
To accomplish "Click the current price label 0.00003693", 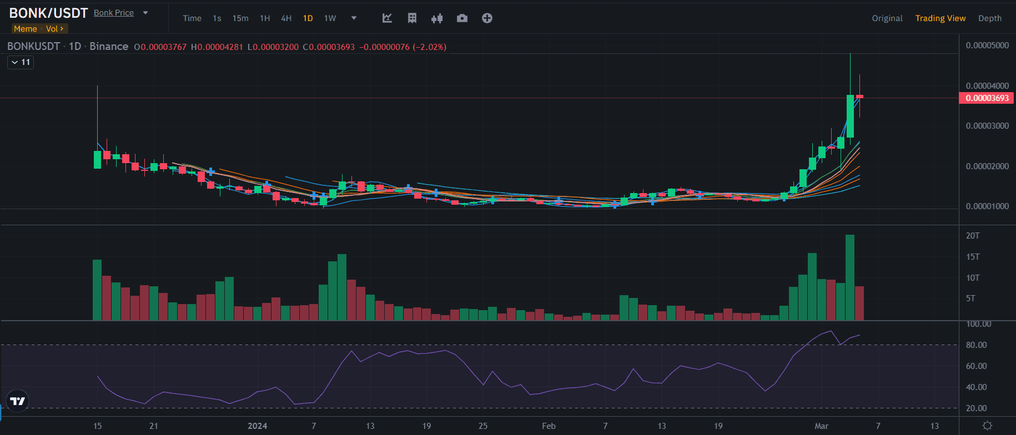I will pos(987,98).
